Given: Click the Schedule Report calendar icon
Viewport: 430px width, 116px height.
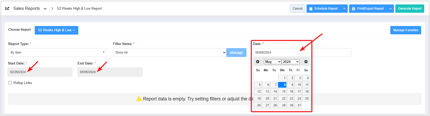Looking at the screenshot, I should tap(311, 9).
